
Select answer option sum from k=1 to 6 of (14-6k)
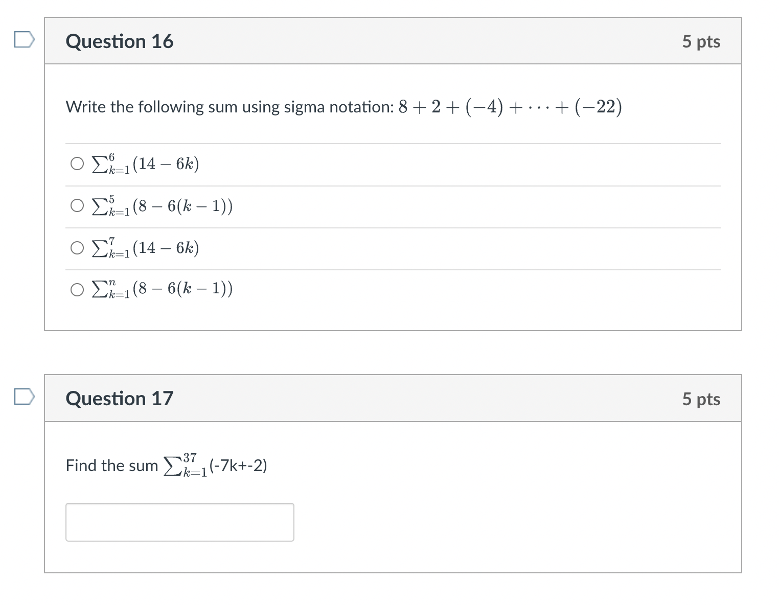coord(77,164)
